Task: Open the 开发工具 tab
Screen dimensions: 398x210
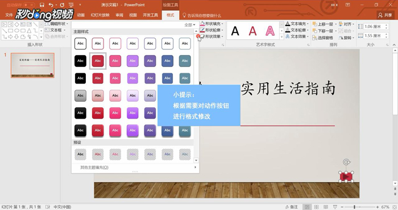Action: click(x=150, y=15)
